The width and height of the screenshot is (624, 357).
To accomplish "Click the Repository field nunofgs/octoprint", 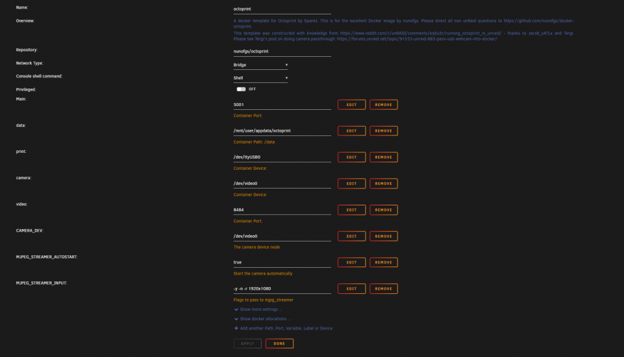I will [282, 51].
